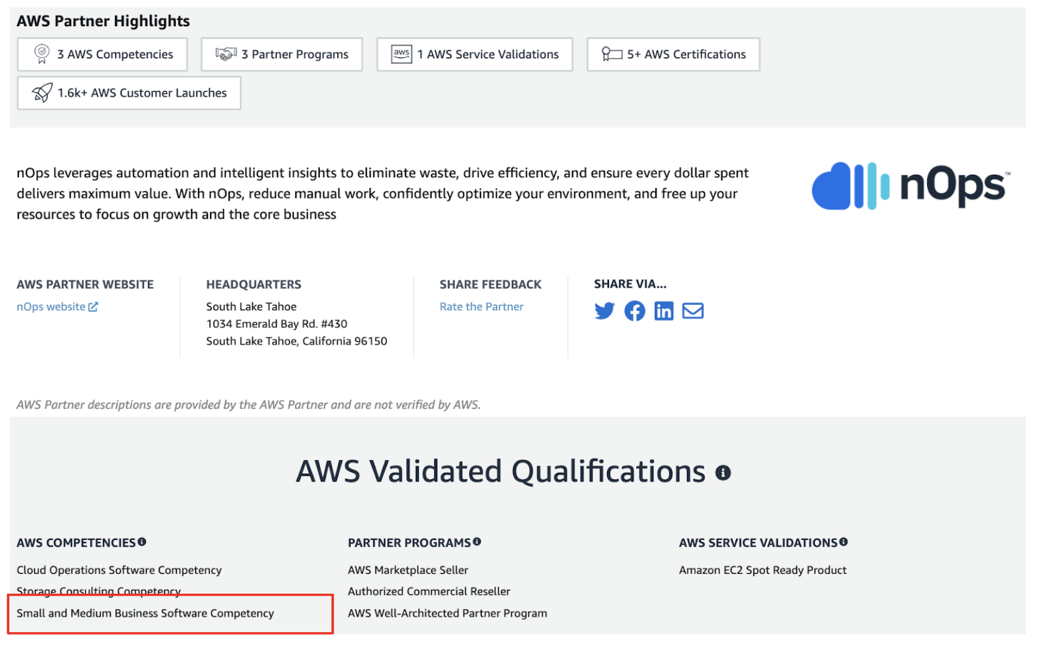Click info icon next to AWS Competencies
This screenshot has height=645, width=1037.
click(x=142, y=542)
